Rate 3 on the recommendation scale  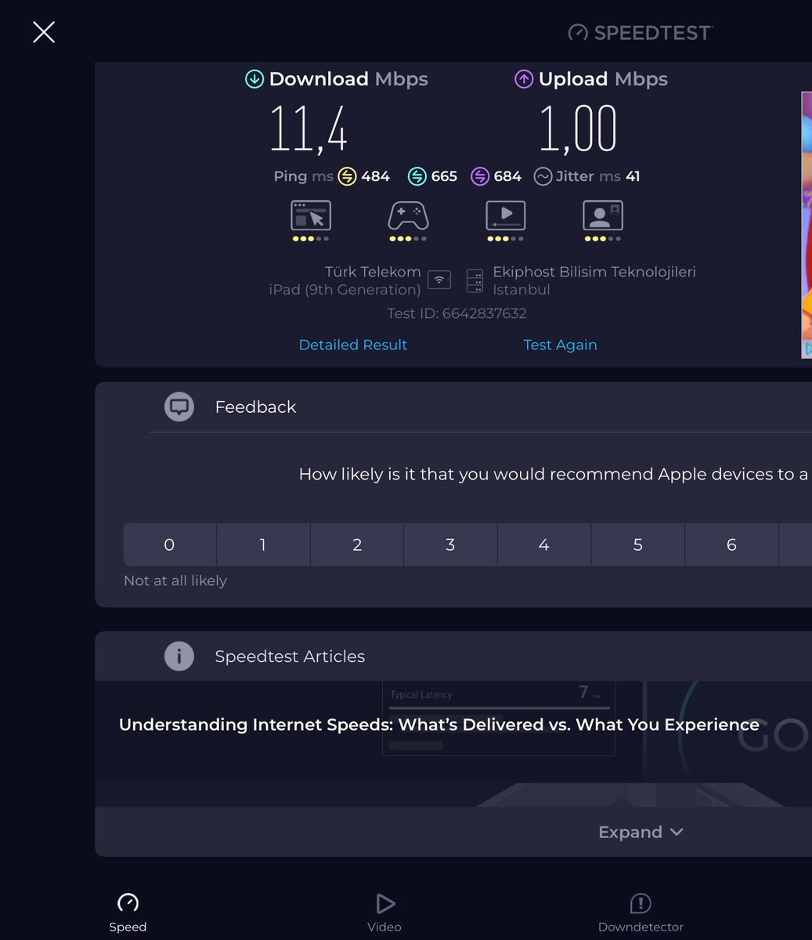(450, 544)
